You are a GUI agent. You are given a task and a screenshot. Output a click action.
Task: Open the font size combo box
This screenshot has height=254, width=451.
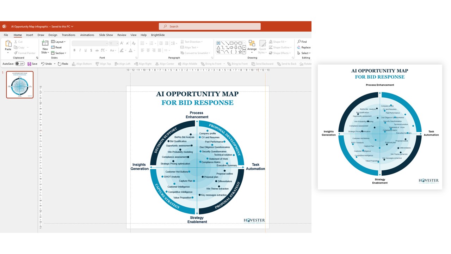[x=114, y=43]
